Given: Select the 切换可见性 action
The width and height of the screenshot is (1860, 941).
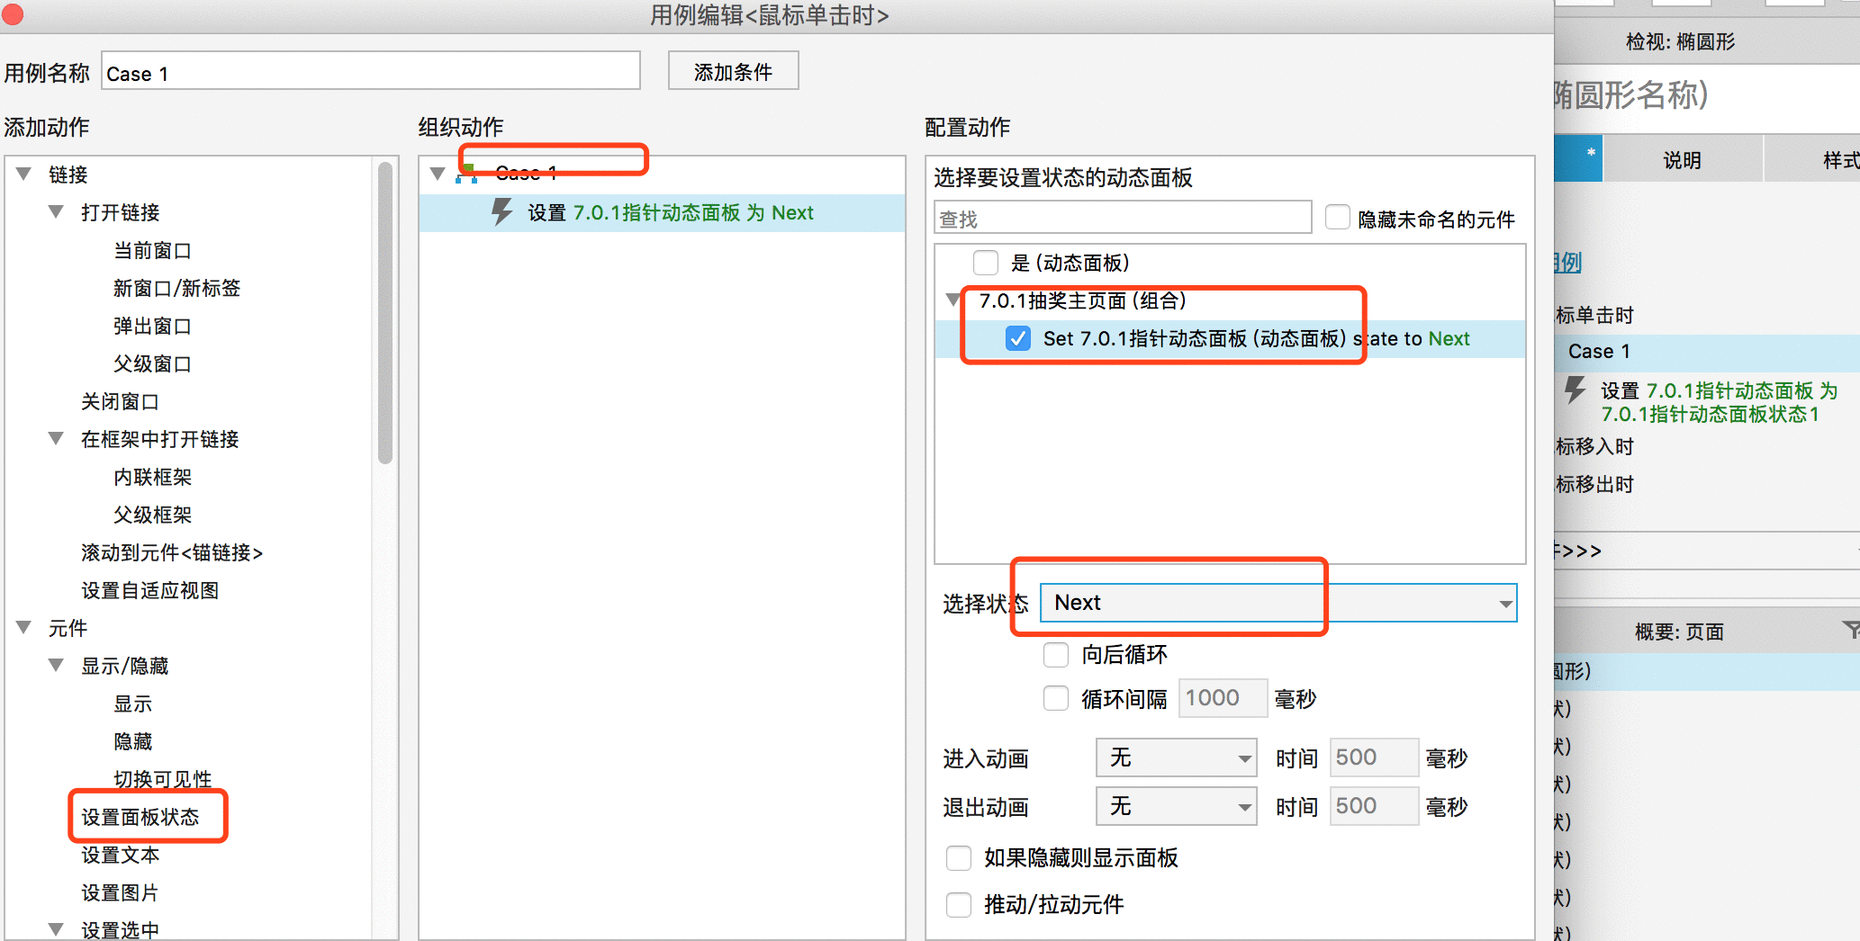Looking at the screenshot, I should 162,779.
